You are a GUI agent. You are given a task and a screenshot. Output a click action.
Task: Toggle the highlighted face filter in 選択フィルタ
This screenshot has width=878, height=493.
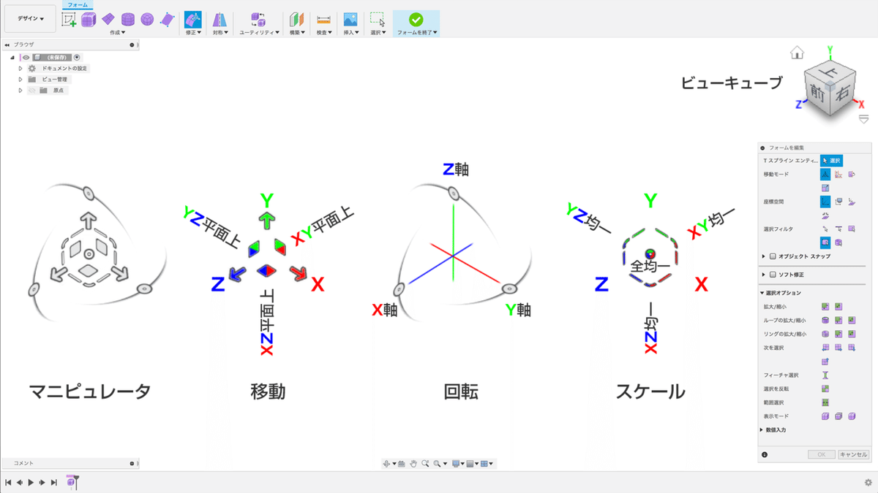pos(825,242)
